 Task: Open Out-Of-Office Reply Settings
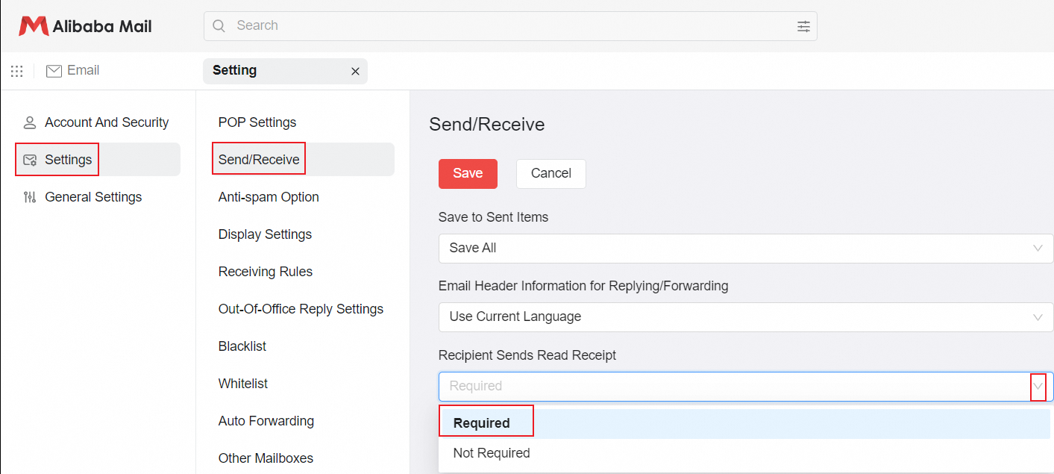301,309
